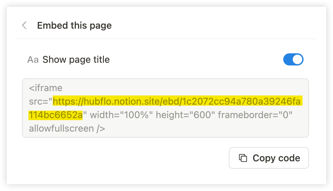Click the frameborder="0" attribute text
Screen dimensions: 333x191
[x=255, y=115]
